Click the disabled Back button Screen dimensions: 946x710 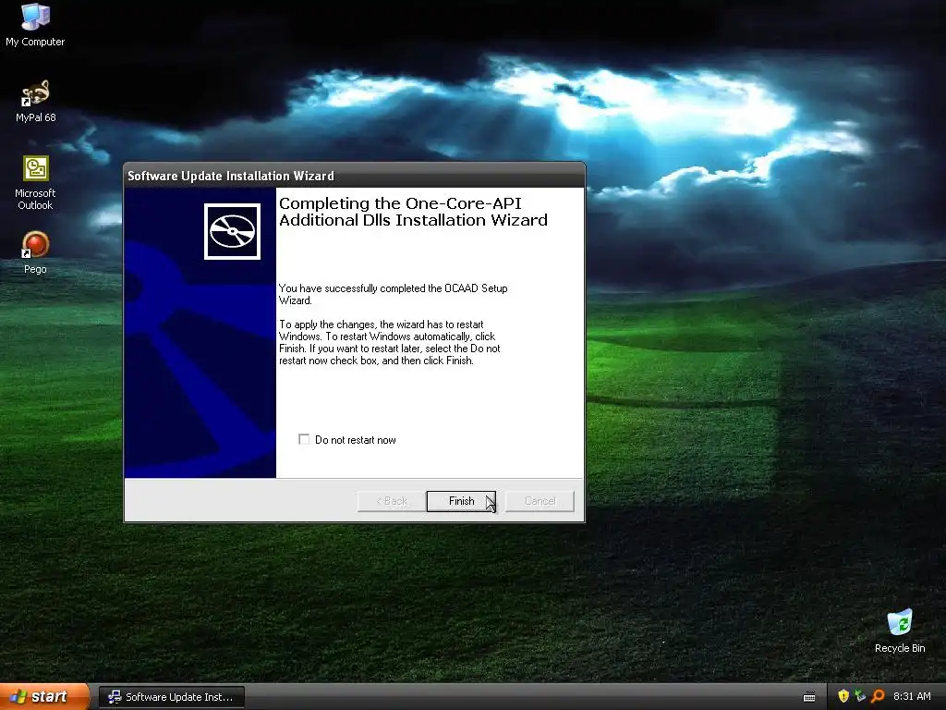[391, 501]
